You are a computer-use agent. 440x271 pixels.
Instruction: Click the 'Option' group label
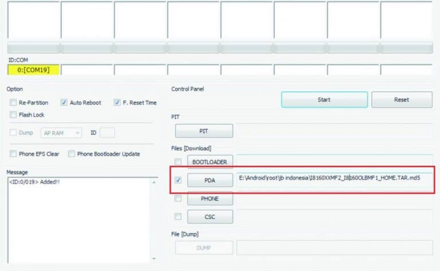tap(14, 89)
